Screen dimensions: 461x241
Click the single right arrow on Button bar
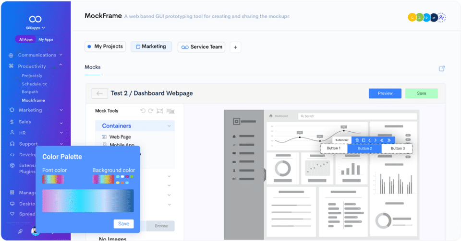tap(376, 140)
